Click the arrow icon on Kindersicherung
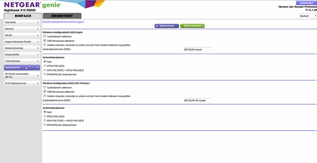The image size is (317, 163). pos(38,48)
